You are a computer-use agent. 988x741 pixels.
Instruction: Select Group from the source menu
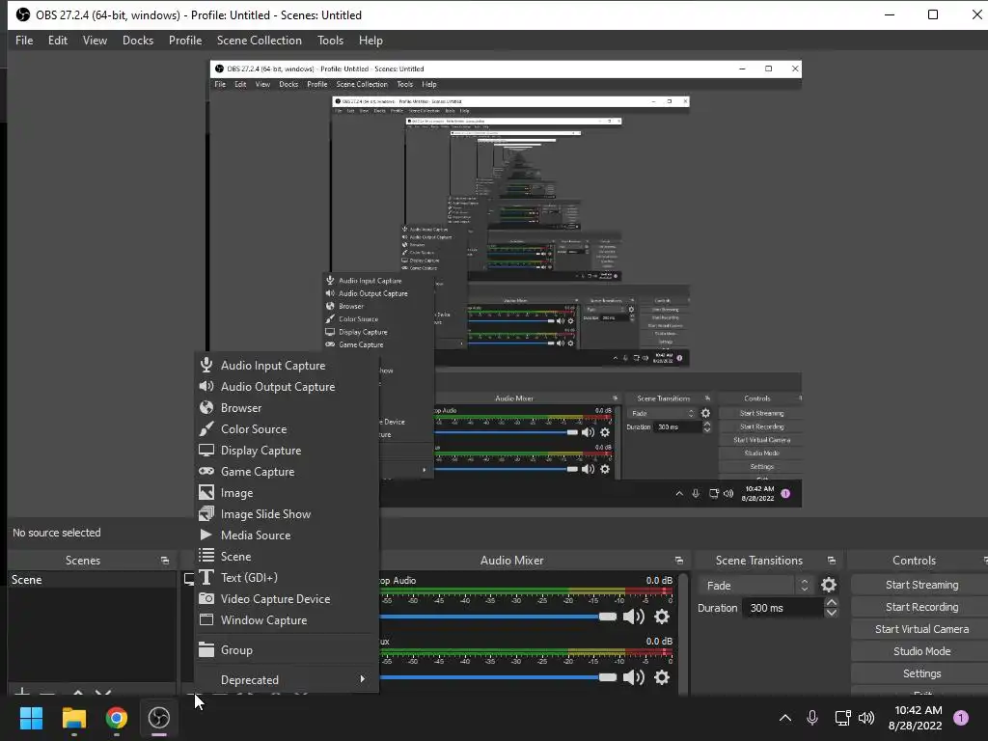click(x=287, y=650)
